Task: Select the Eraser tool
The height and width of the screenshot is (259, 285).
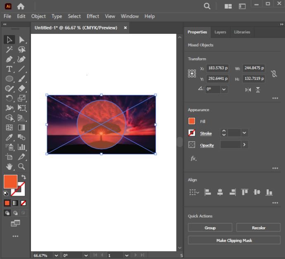Action: (x=21, y=88)
